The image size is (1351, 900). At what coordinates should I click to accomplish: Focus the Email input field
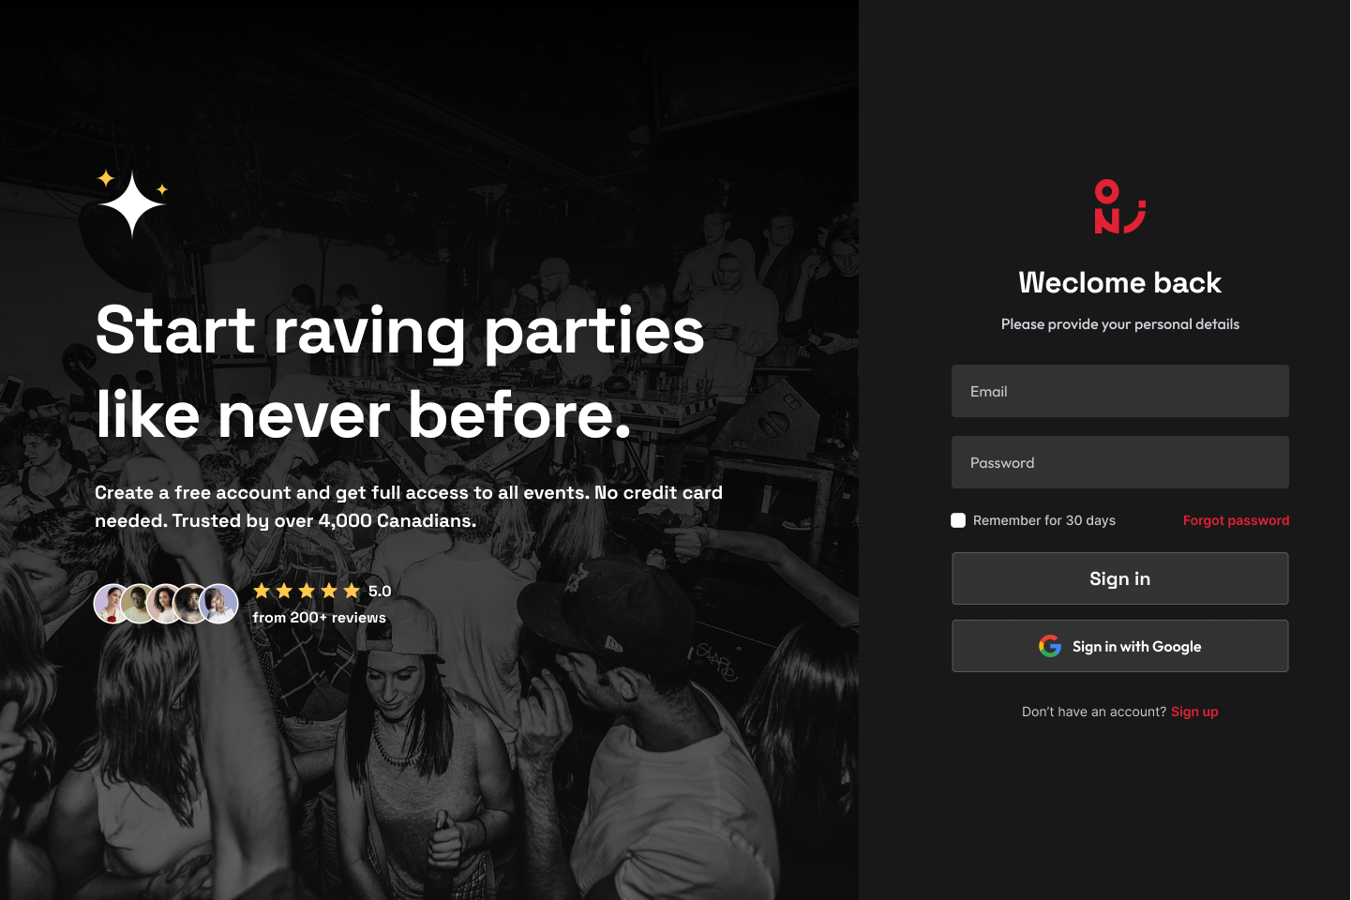[x=1120, y=391]
